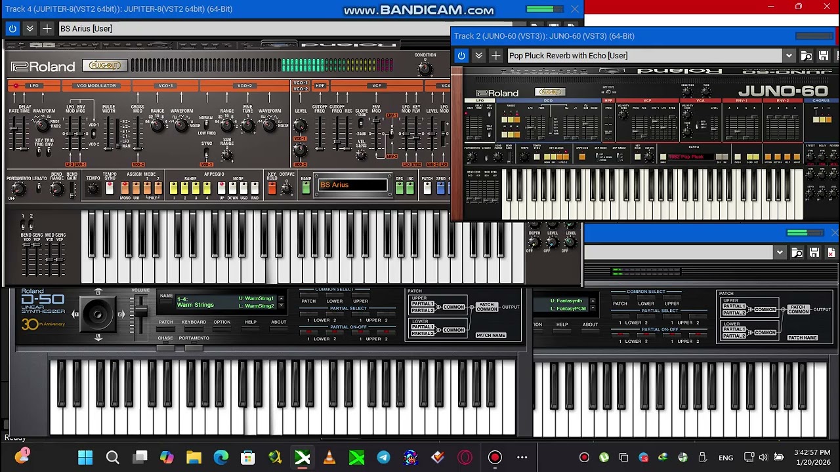Enable Arpeggio Up mode button
Screen dimensions: 840x472
click(222, 189)
